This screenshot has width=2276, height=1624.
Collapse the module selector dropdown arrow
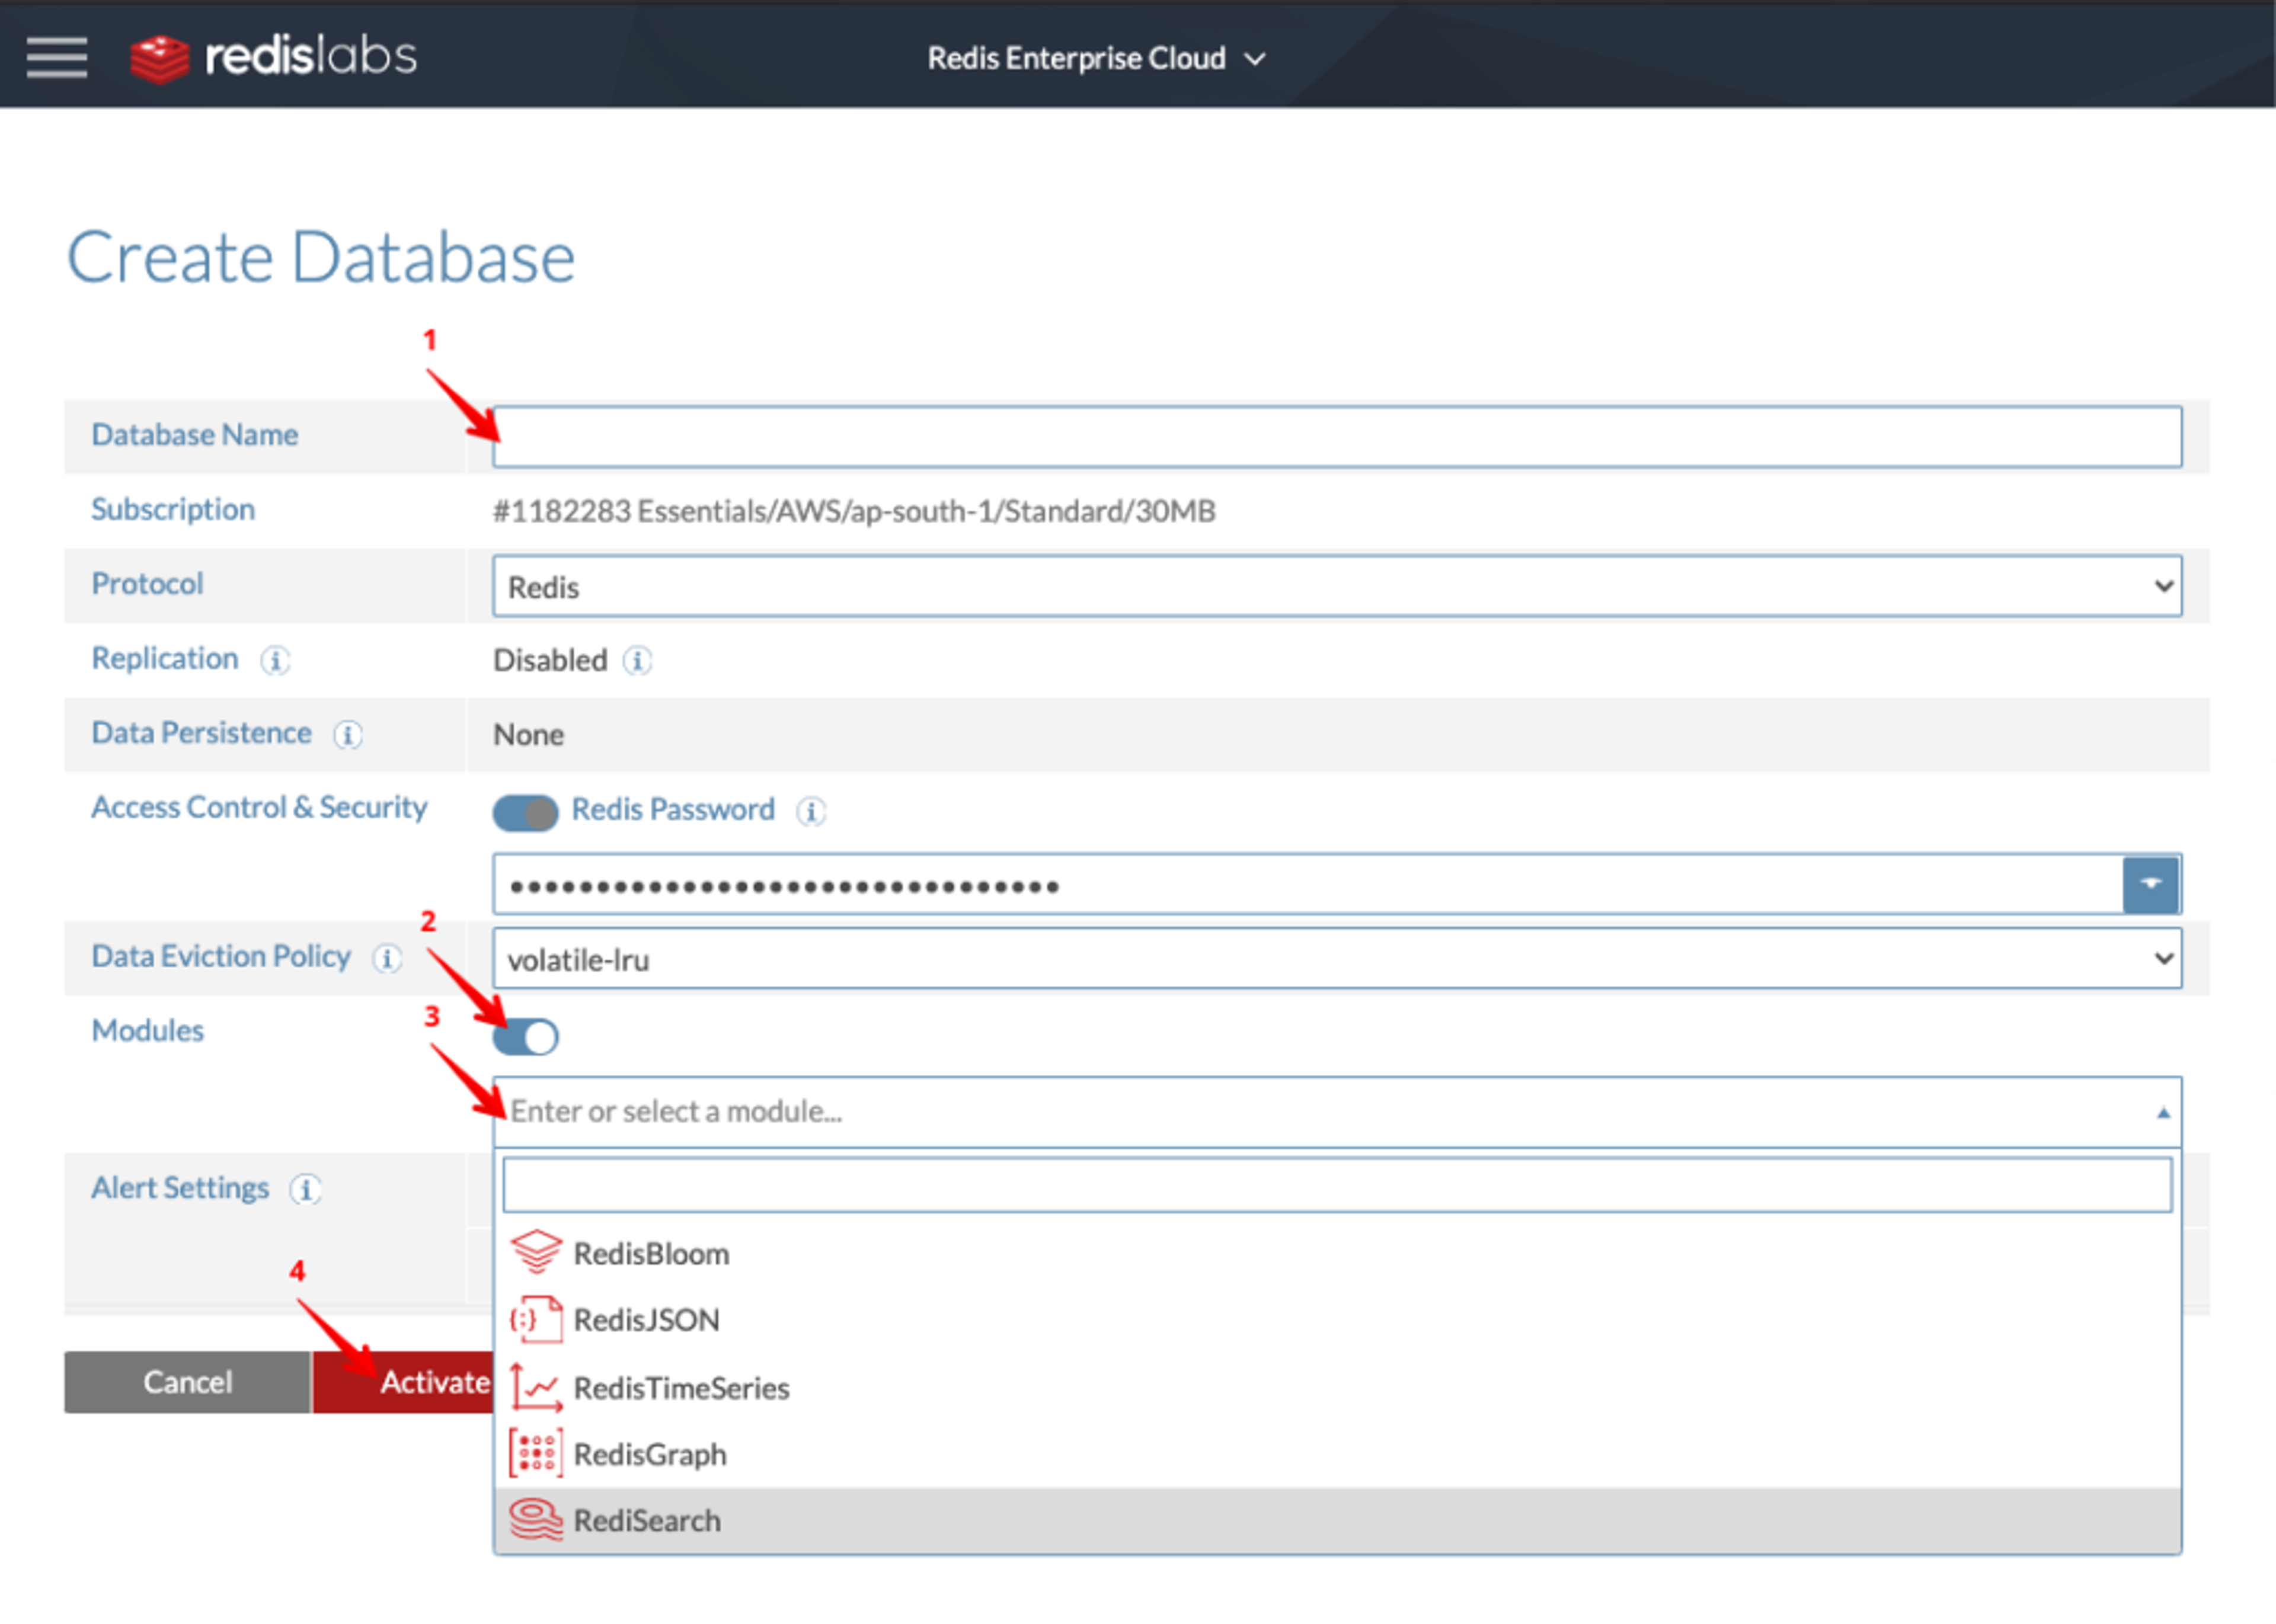pos(2162,1113)
